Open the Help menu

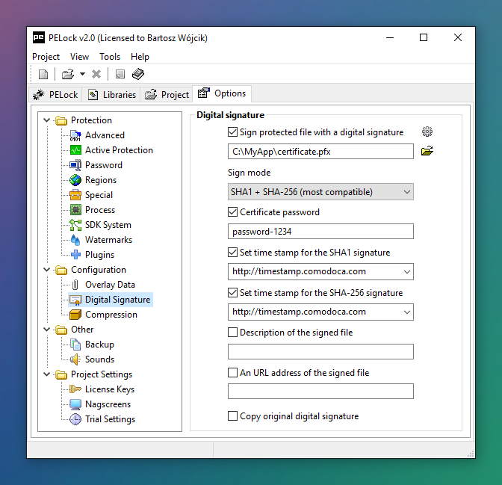(140, 57)
